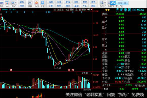Viewport: 147px width, 98px height.
Task: Click the red-circled candlestick on chart
Action: click(x=86, y=43)
